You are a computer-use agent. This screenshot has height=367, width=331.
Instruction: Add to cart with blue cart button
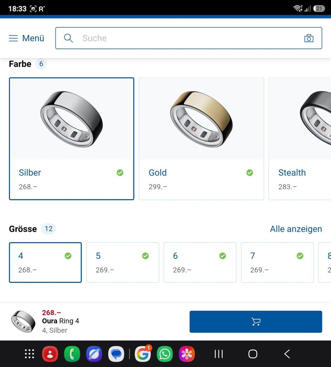pos(256,322)
